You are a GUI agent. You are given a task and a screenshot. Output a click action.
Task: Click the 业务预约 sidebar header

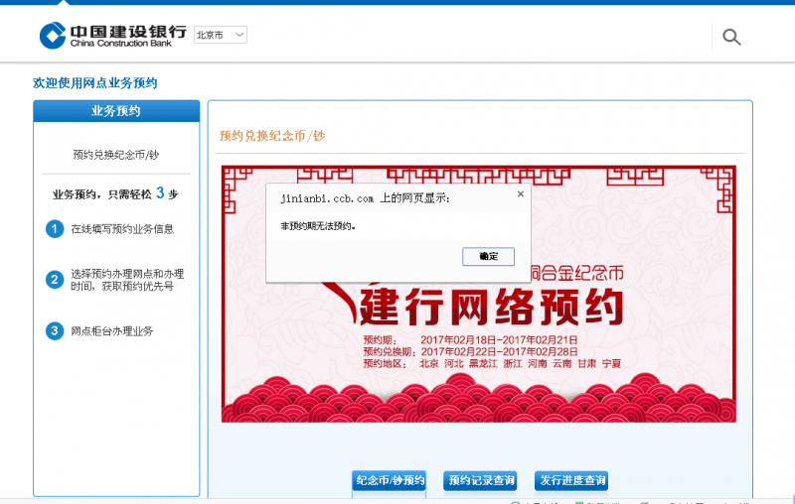(x=116, y=111)
